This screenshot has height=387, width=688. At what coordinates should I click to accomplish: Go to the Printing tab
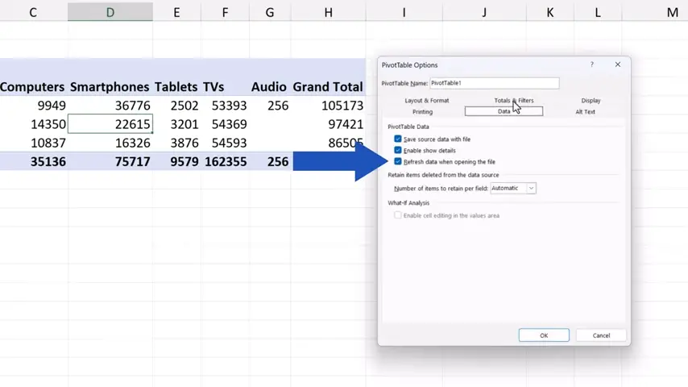tap(422, 112)
